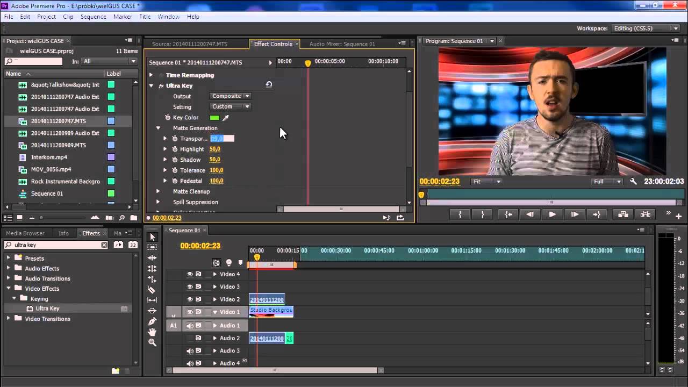Click Find icon in Project panel
This screenshot has width=688, height=387.
tap(122, 218)
